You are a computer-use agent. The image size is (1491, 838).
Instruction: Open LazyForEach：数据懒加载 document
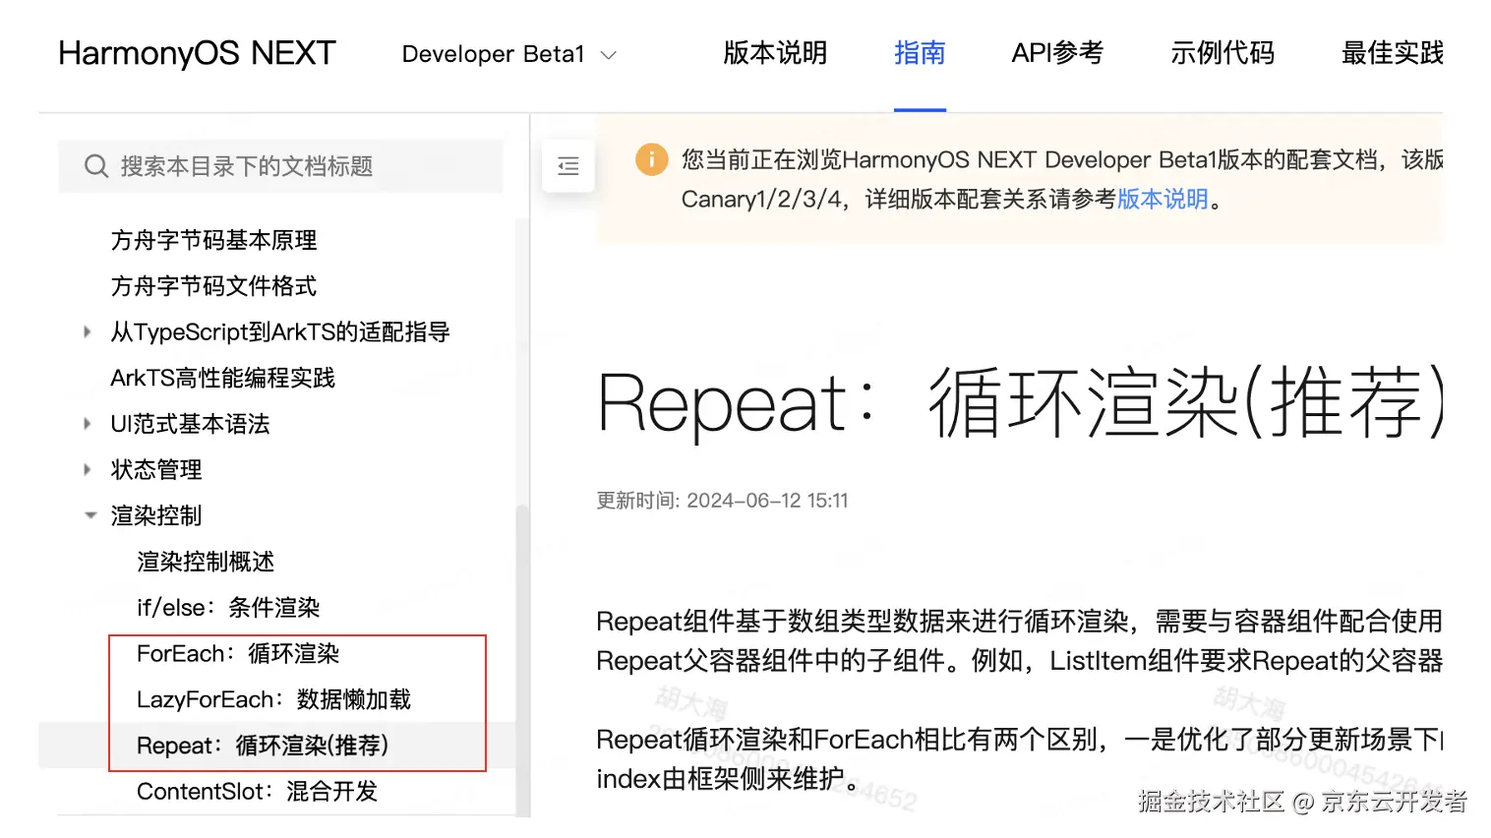[x=273, y=699]
